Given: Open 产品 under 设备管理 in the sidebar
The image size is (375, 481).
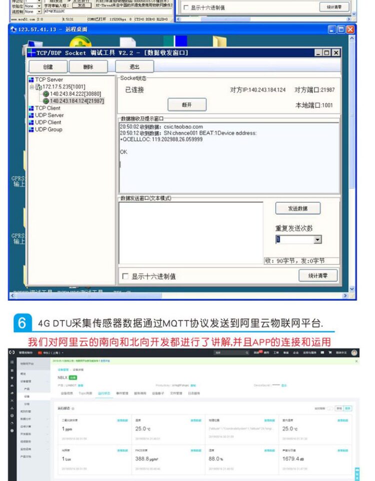Looking at the screenshot, I should tap(27, 389).
